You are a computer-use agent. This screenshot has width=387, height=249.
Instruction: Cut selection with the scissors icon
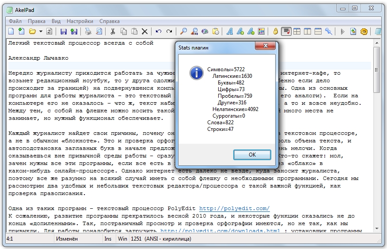(x=113, y=31)
